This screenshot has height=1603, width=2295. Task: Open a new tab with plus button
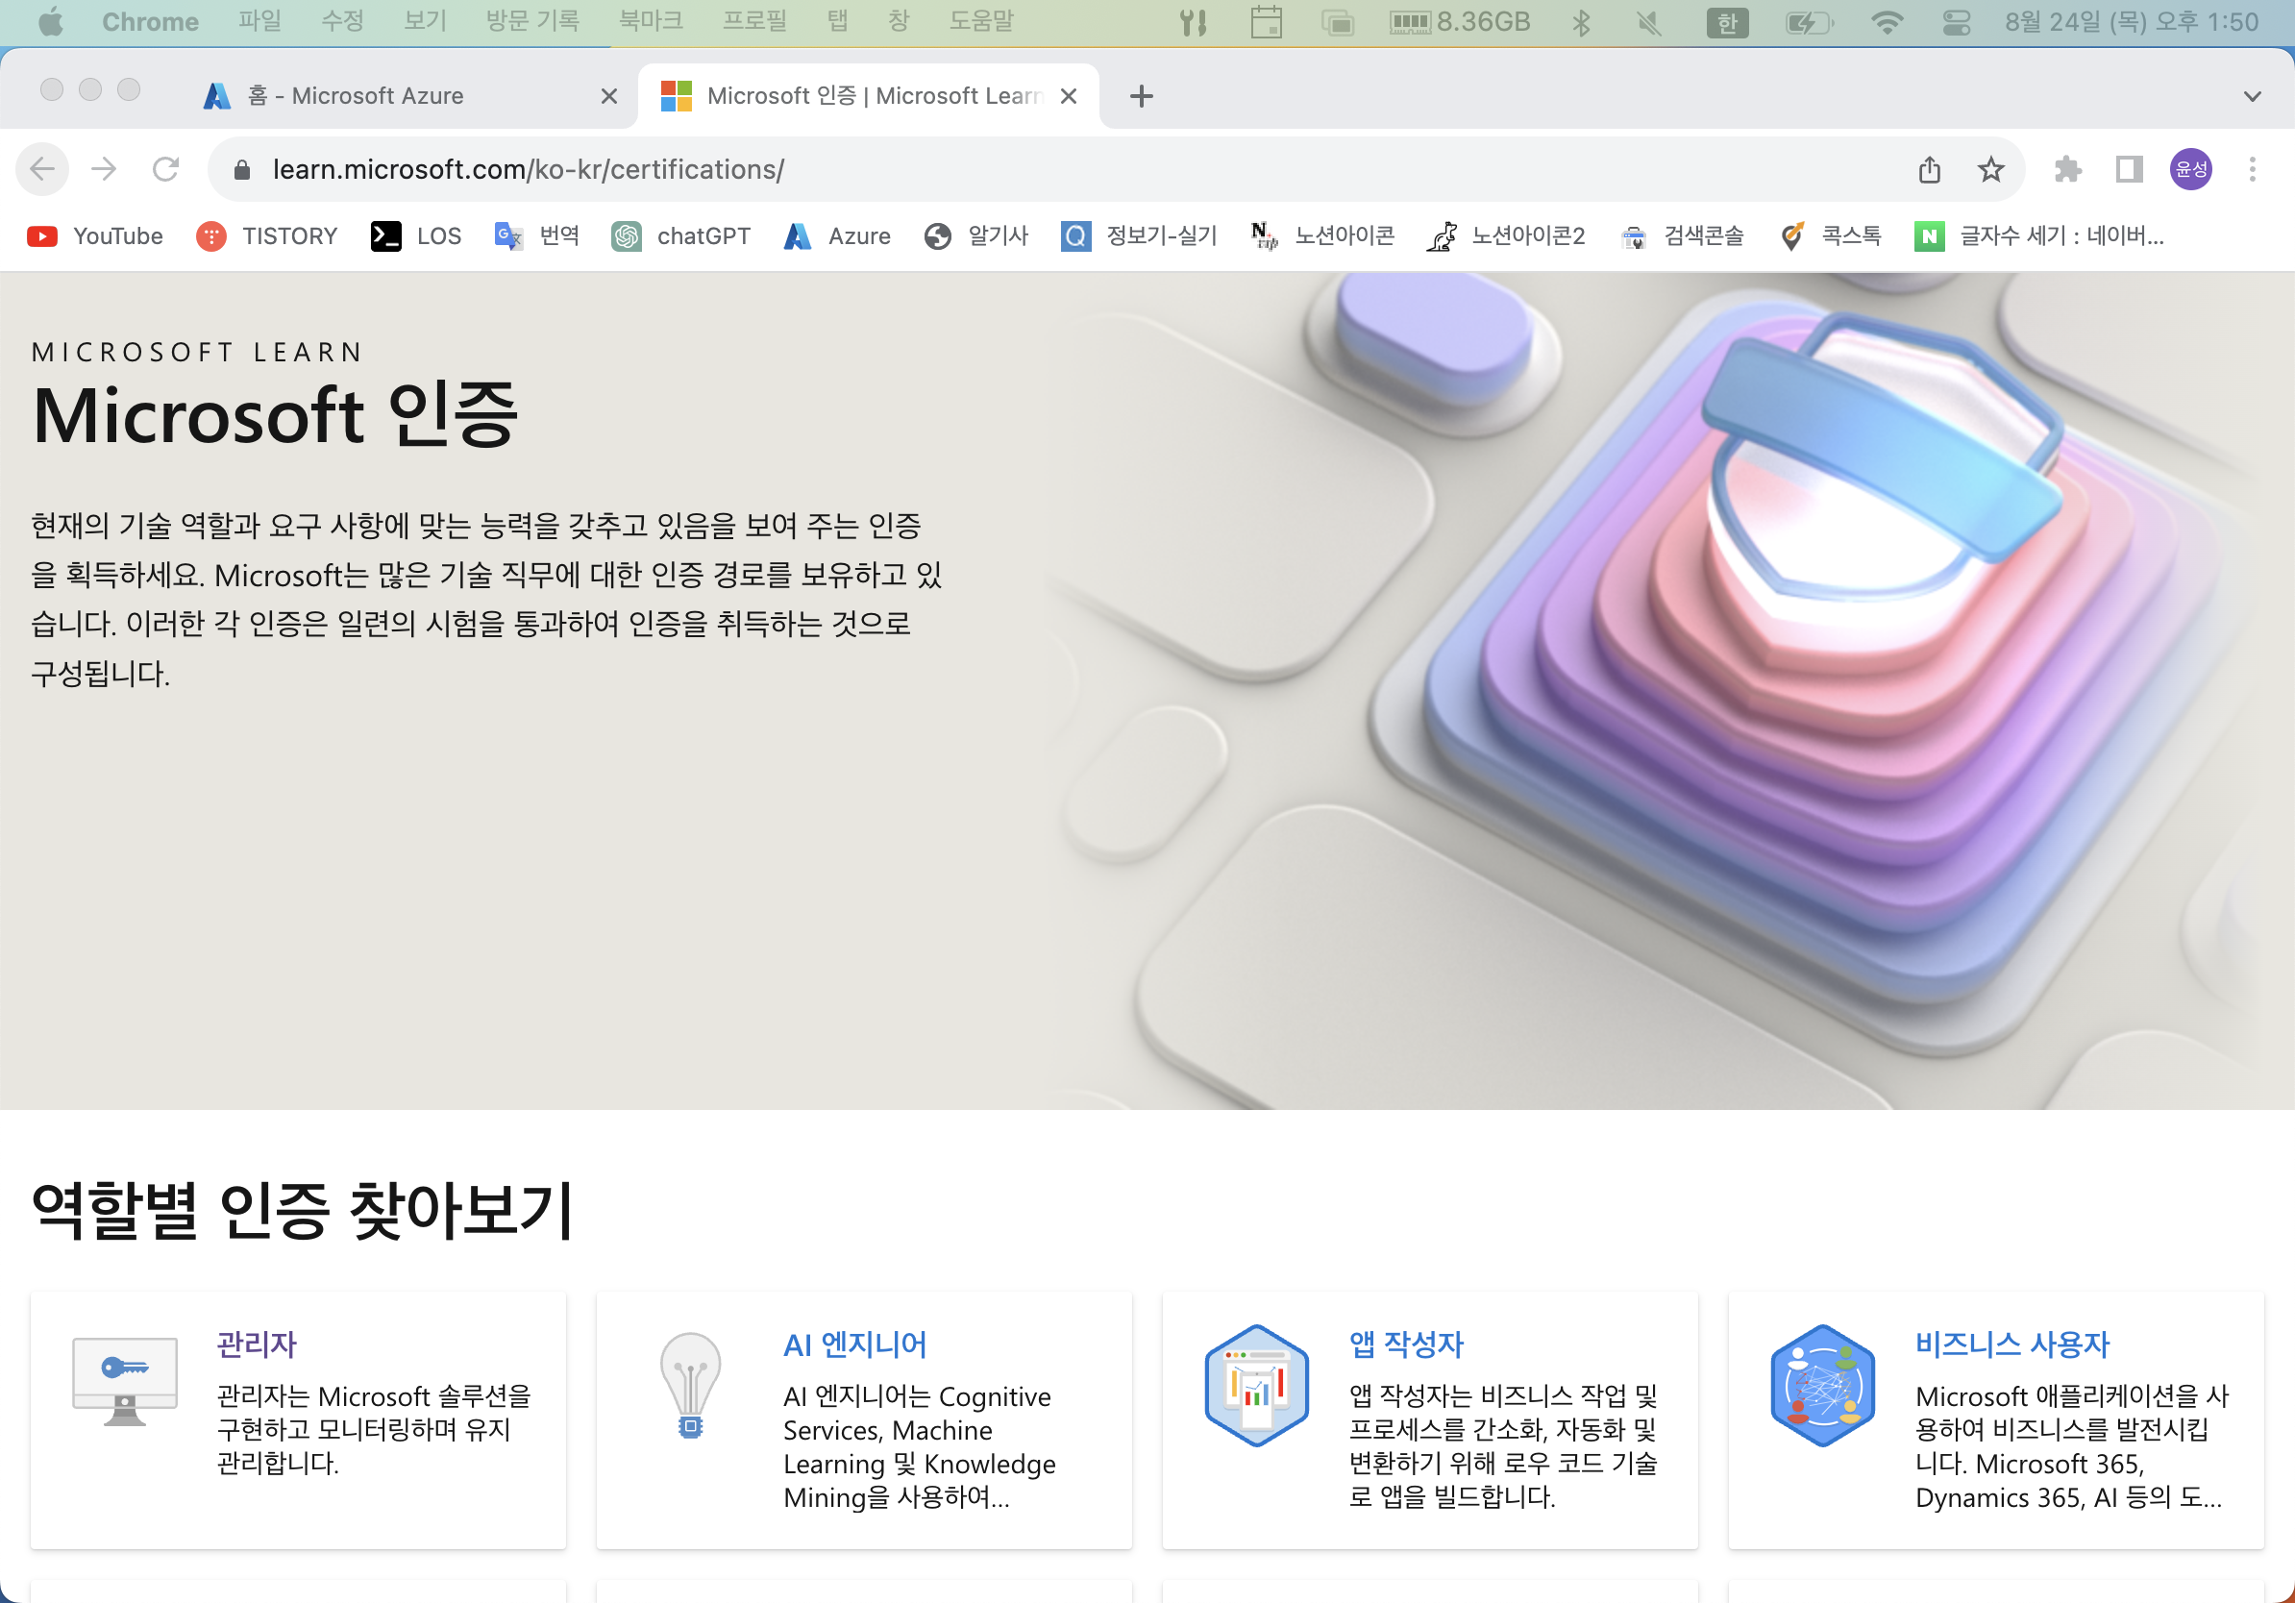pyautogui.click(x=1141, y=96)
